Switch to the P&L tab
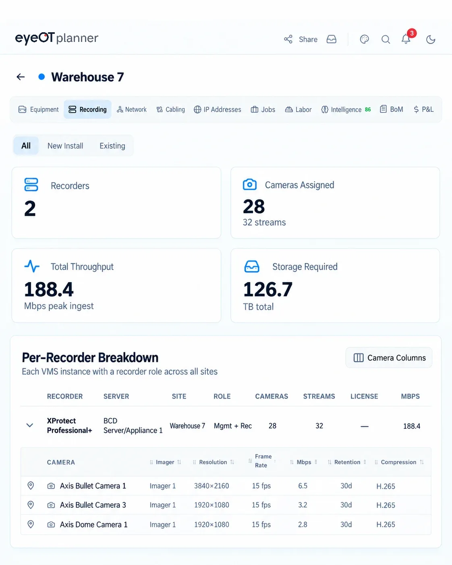The width and height of the screenshot is (452, 565). [423, 110]
